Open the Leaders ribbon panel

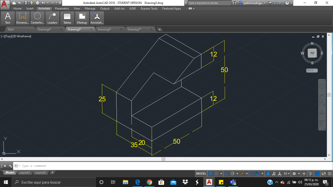pyautogui.click(x=52, y=18)
